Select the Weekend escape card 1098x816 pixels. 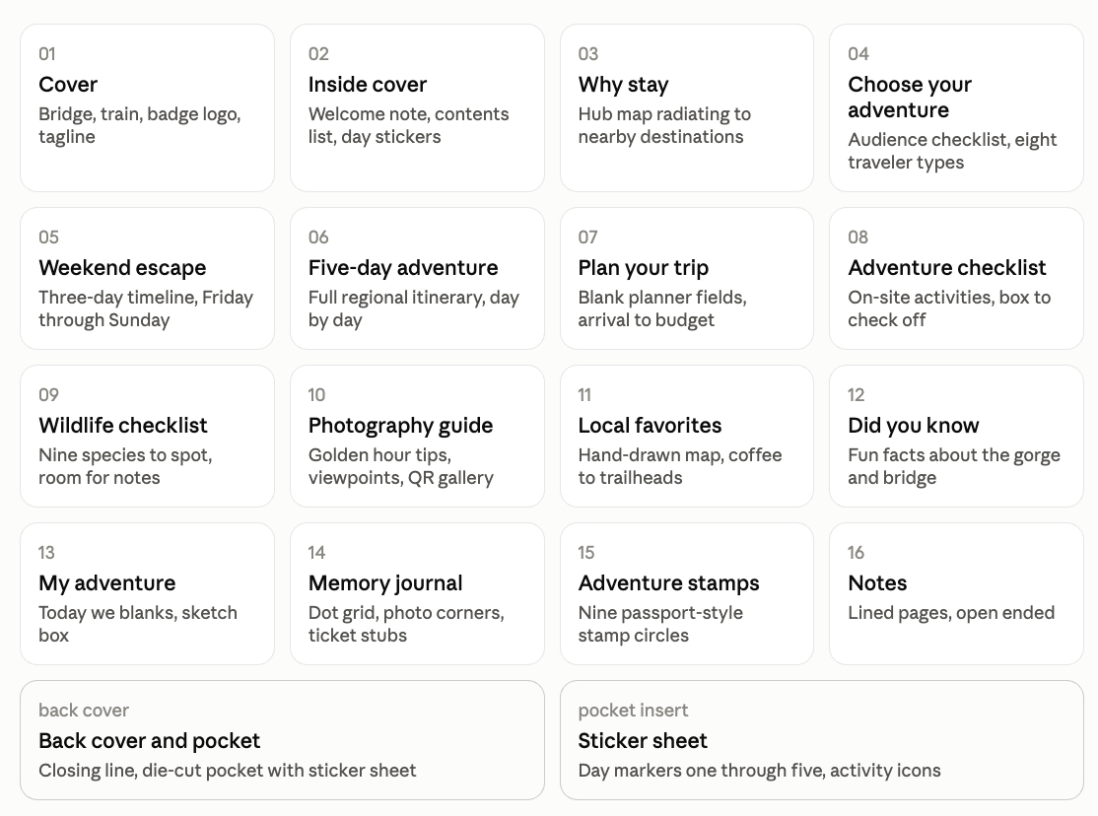147,278
